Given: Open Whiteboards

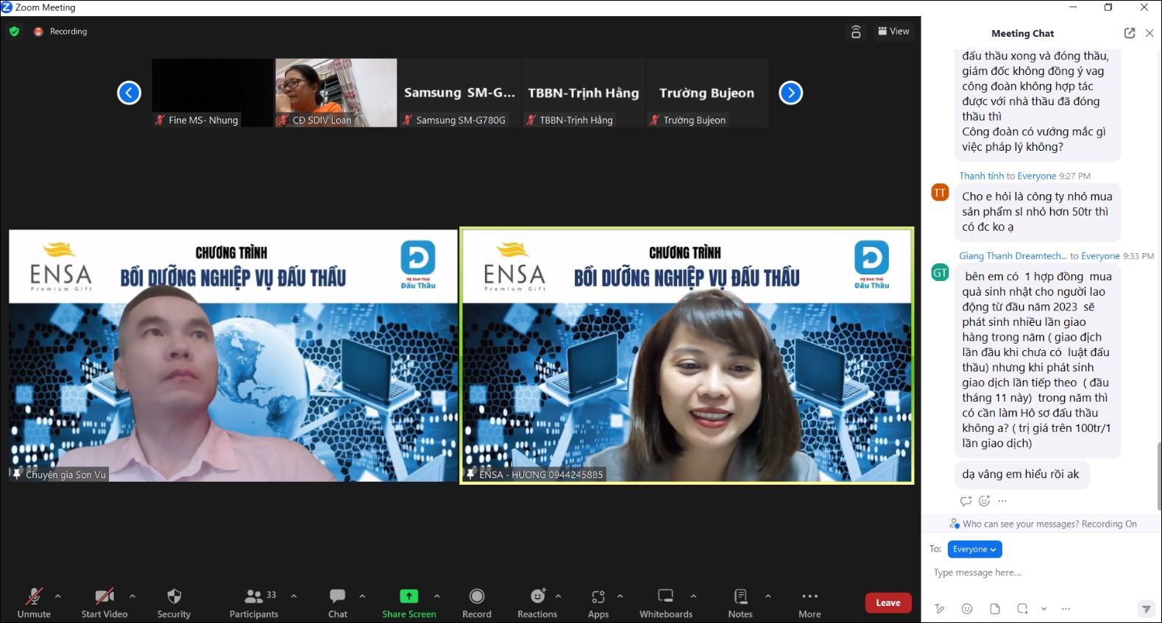Looking at the screenshot, I should [x=666, y=603].
